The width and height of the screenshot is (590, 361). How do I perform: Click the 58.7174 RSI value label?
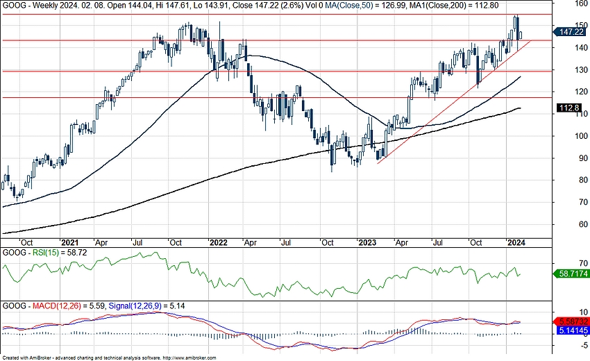pyautogui.click(x=571, y=274)
